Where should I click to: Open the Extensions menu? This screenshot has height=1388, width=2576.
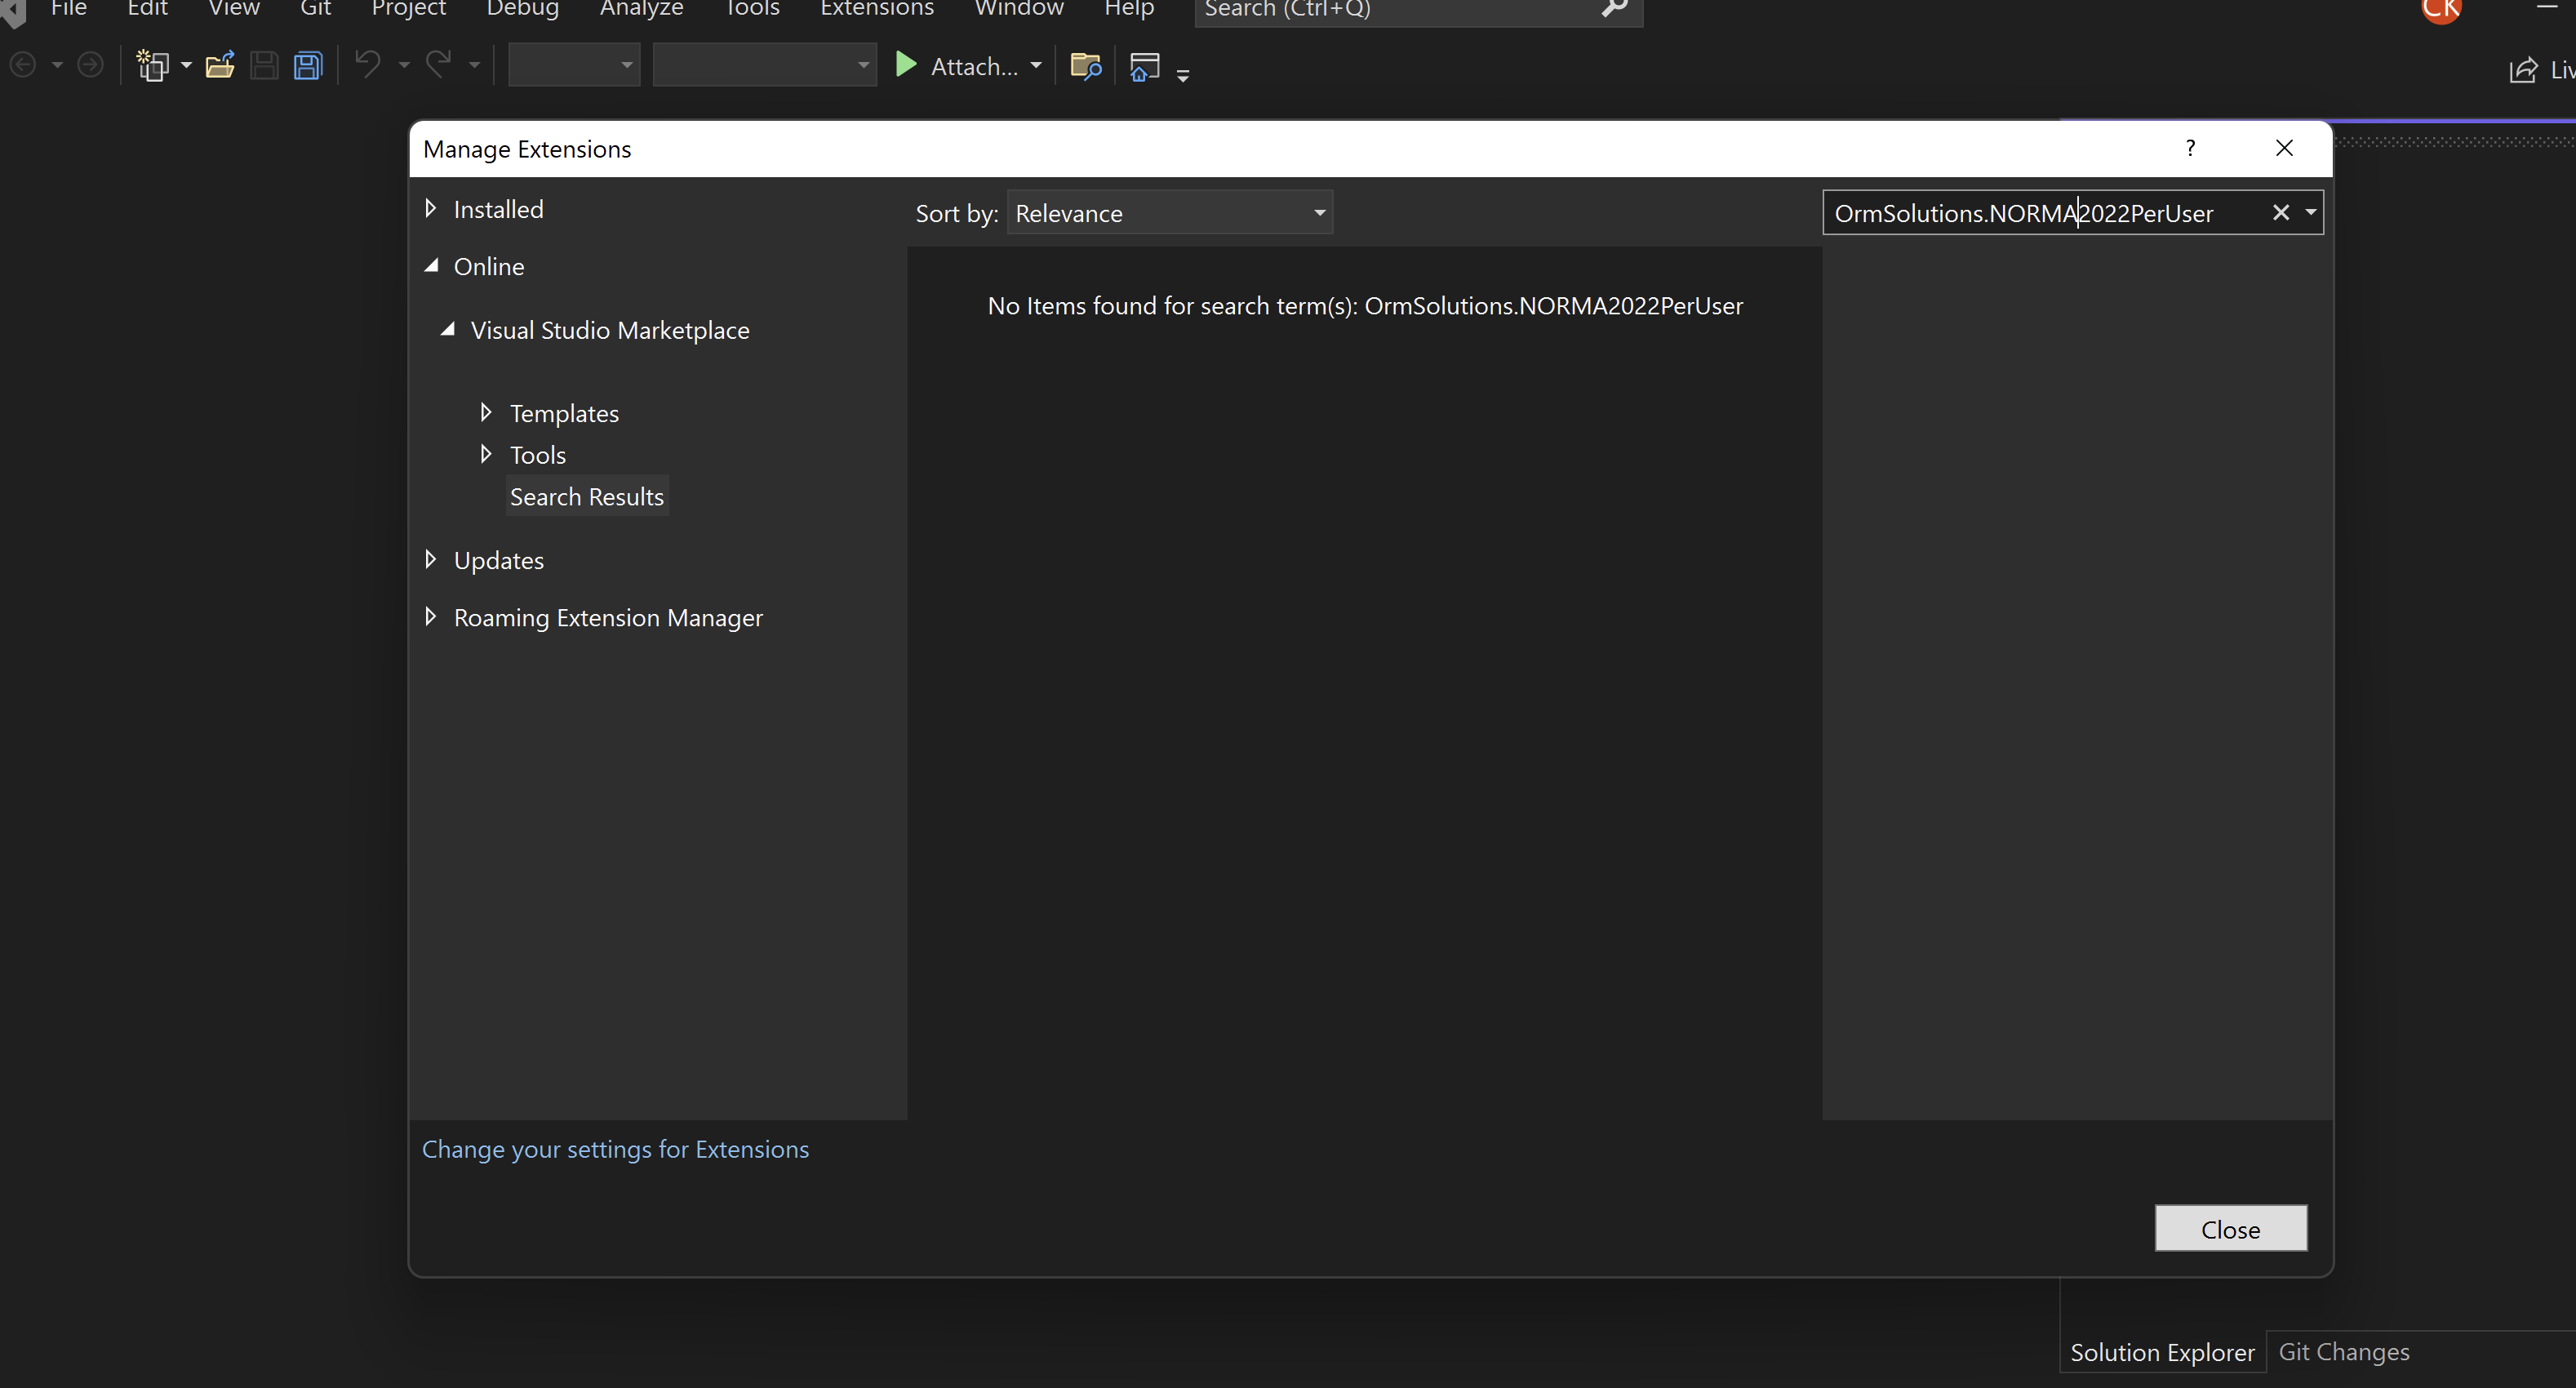[x=876, y=9]
